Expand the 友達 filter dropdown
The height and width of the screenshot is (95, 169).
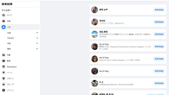point(37,33)
